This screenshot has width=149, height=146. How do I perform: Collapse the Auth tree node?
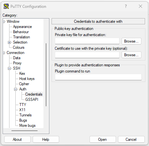point(16,89)
